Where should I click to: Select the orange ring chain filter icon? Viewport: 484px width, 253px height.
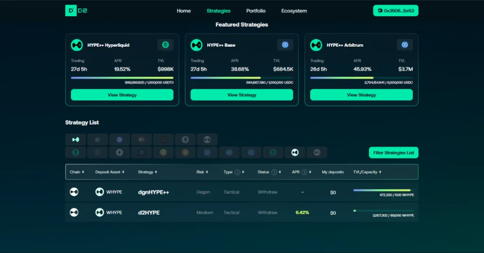(x=163, y=140)
